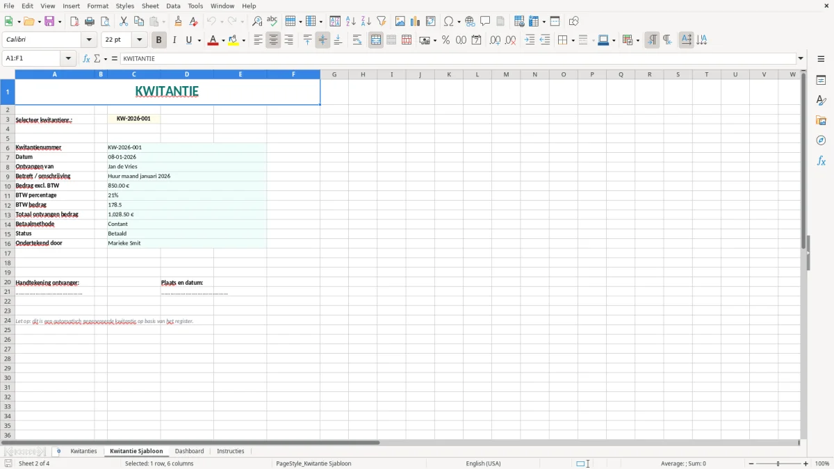834x469 pixels.
Task: Open the Name Box dropdown arrow
Action: 68,58
